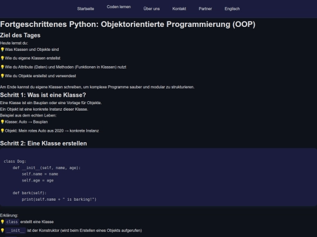
Task: Click the inline code tag 'class'
Action: [x=12, y=222]
